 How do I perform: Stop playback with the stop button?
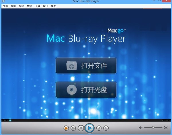click(x=81, y=128)
